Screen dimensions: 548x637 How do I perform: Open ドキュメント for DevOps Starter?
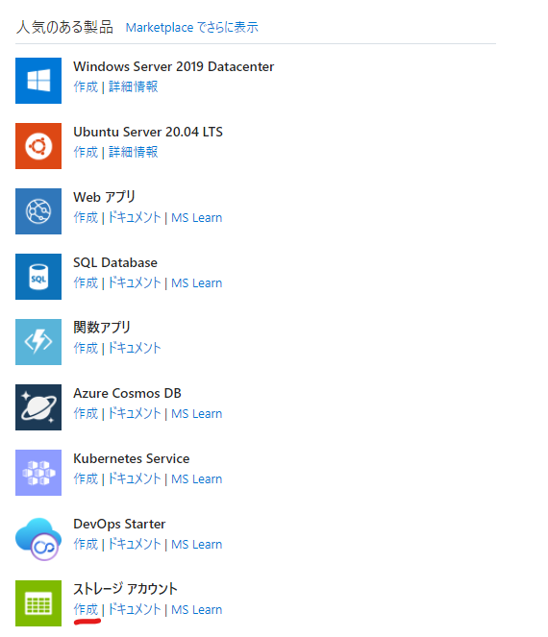pyautogui.click(x=135, y=544)
